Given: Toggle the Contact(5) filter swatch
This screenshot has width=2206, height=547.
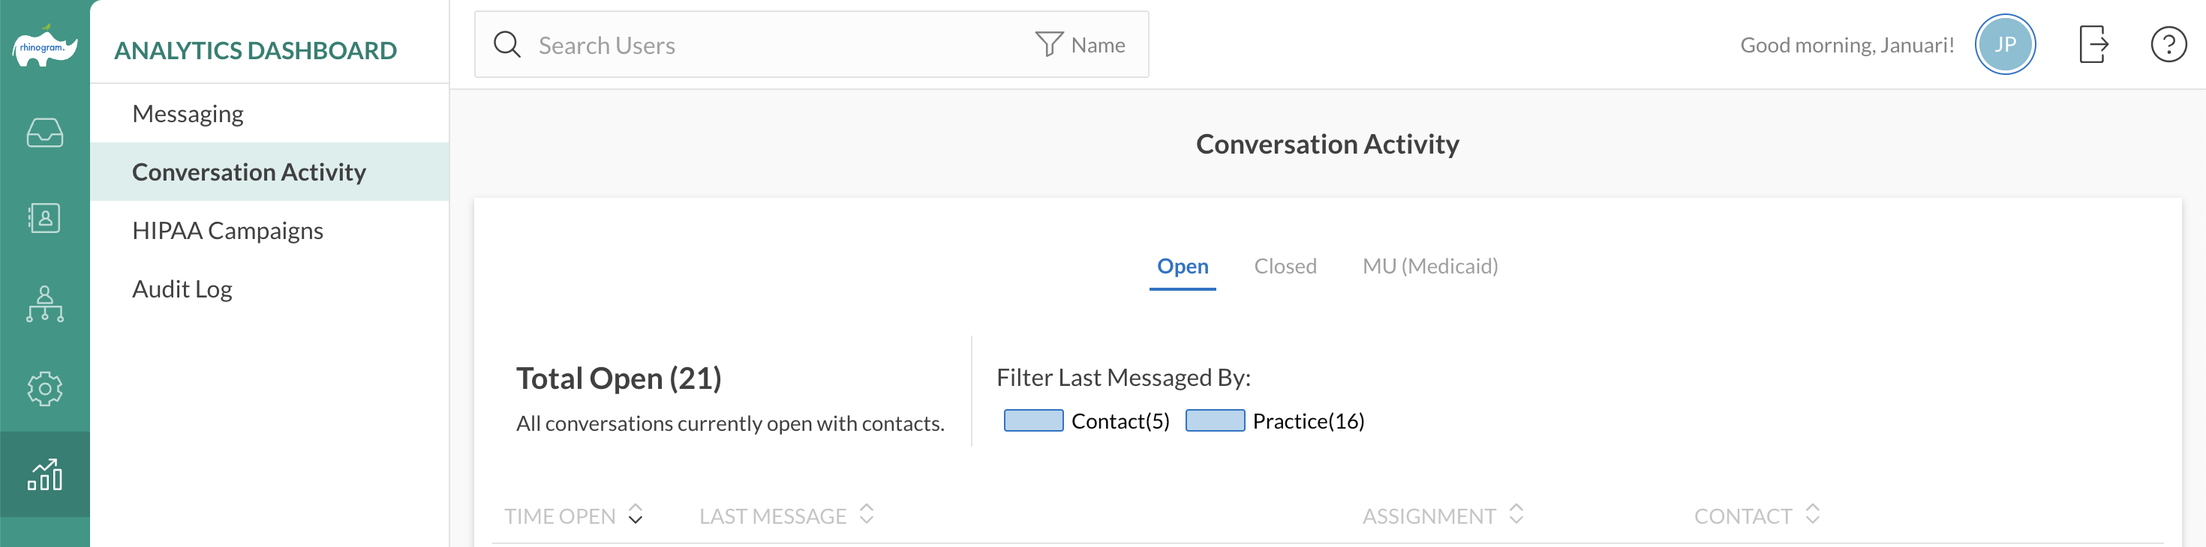Looking at the screenshot, I should [x=1032, y=420].
